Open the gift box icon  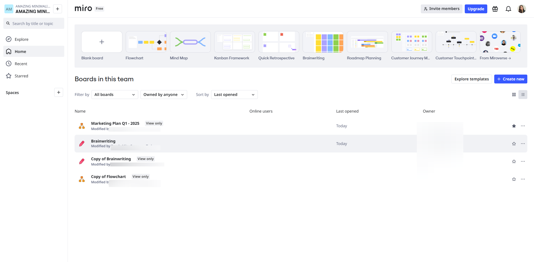pos(495,9)
